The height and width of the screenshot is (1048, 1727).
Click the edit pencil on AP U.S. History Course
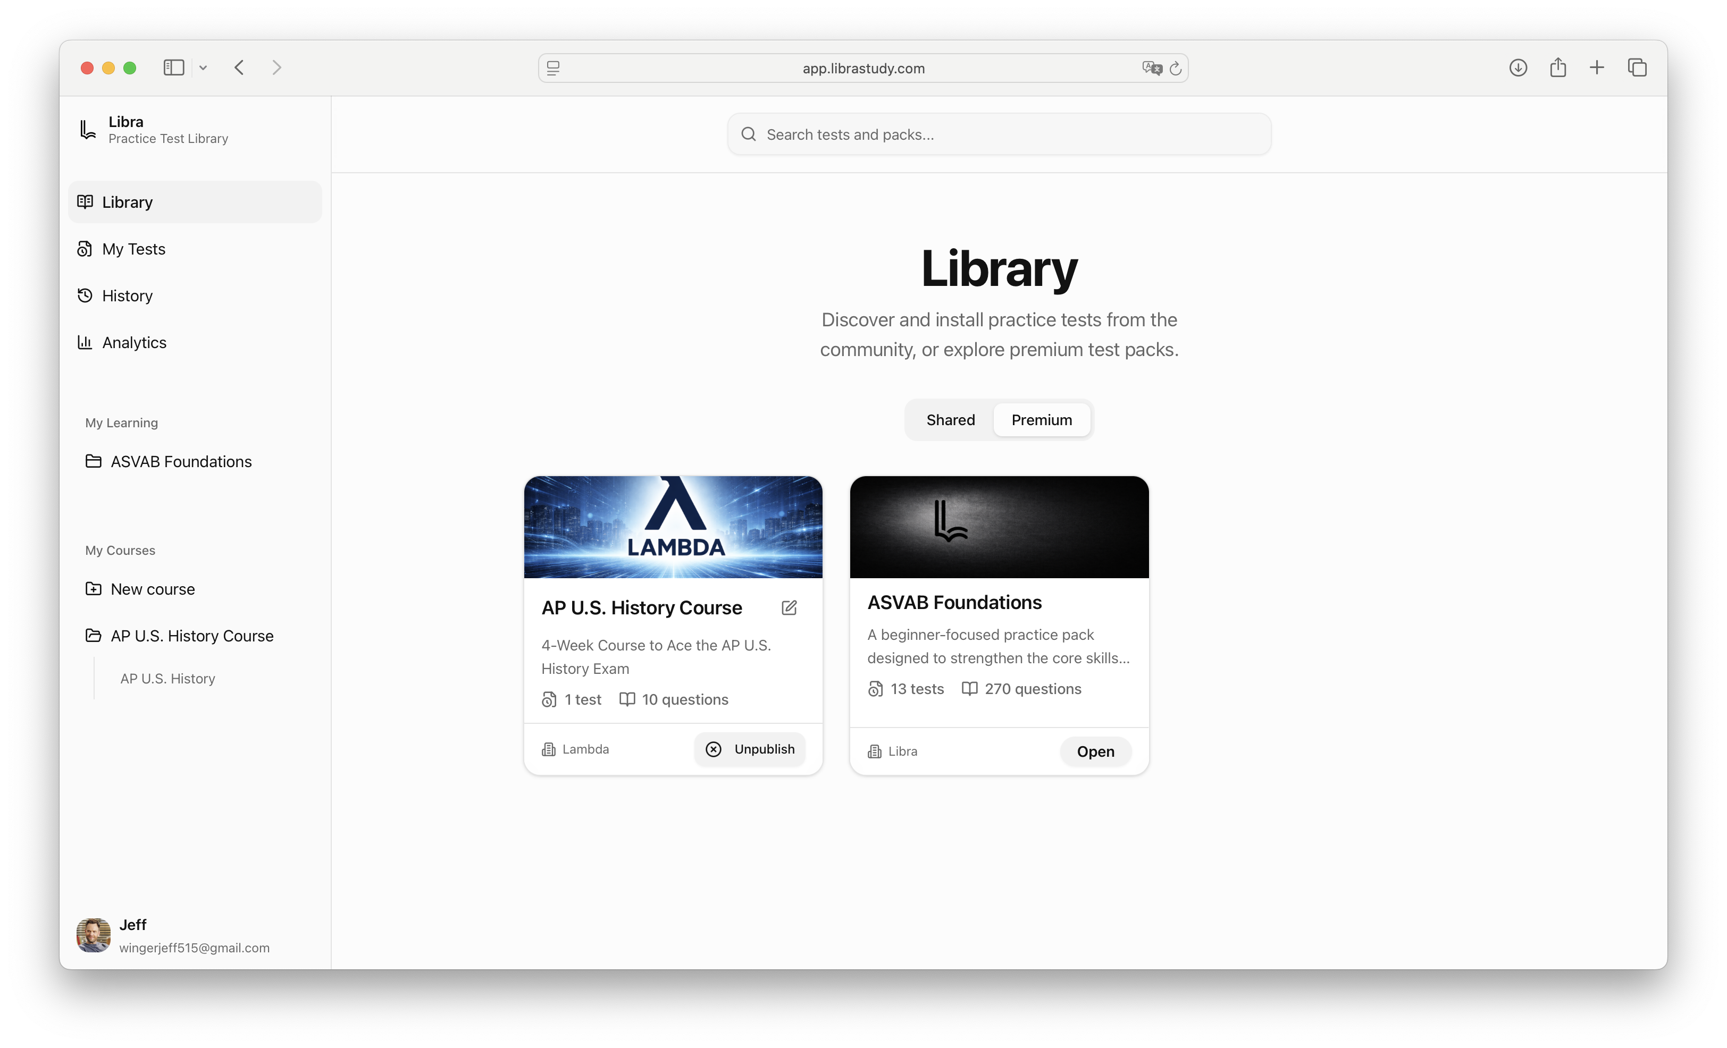pos(789,608)
